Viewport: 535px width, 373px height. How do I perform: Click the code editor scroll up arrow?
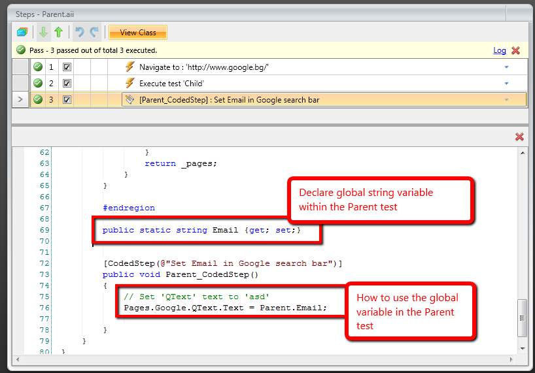click(x=523, y=153)
